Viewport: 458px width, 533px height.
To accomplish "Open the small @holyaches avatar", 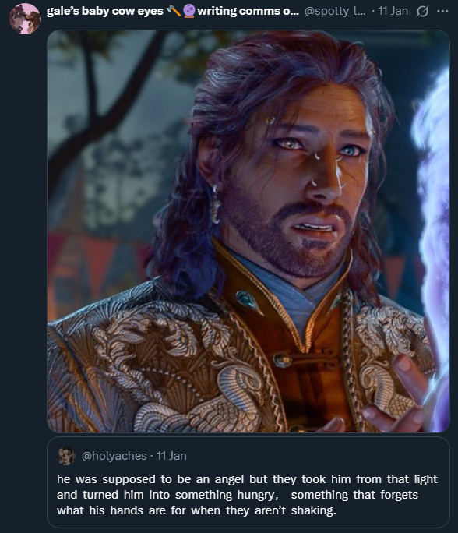I will (x=66, y=456).
